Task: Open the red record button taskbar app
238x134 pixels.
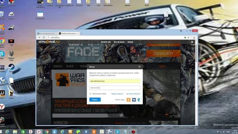Action: (x=133, y=132)
